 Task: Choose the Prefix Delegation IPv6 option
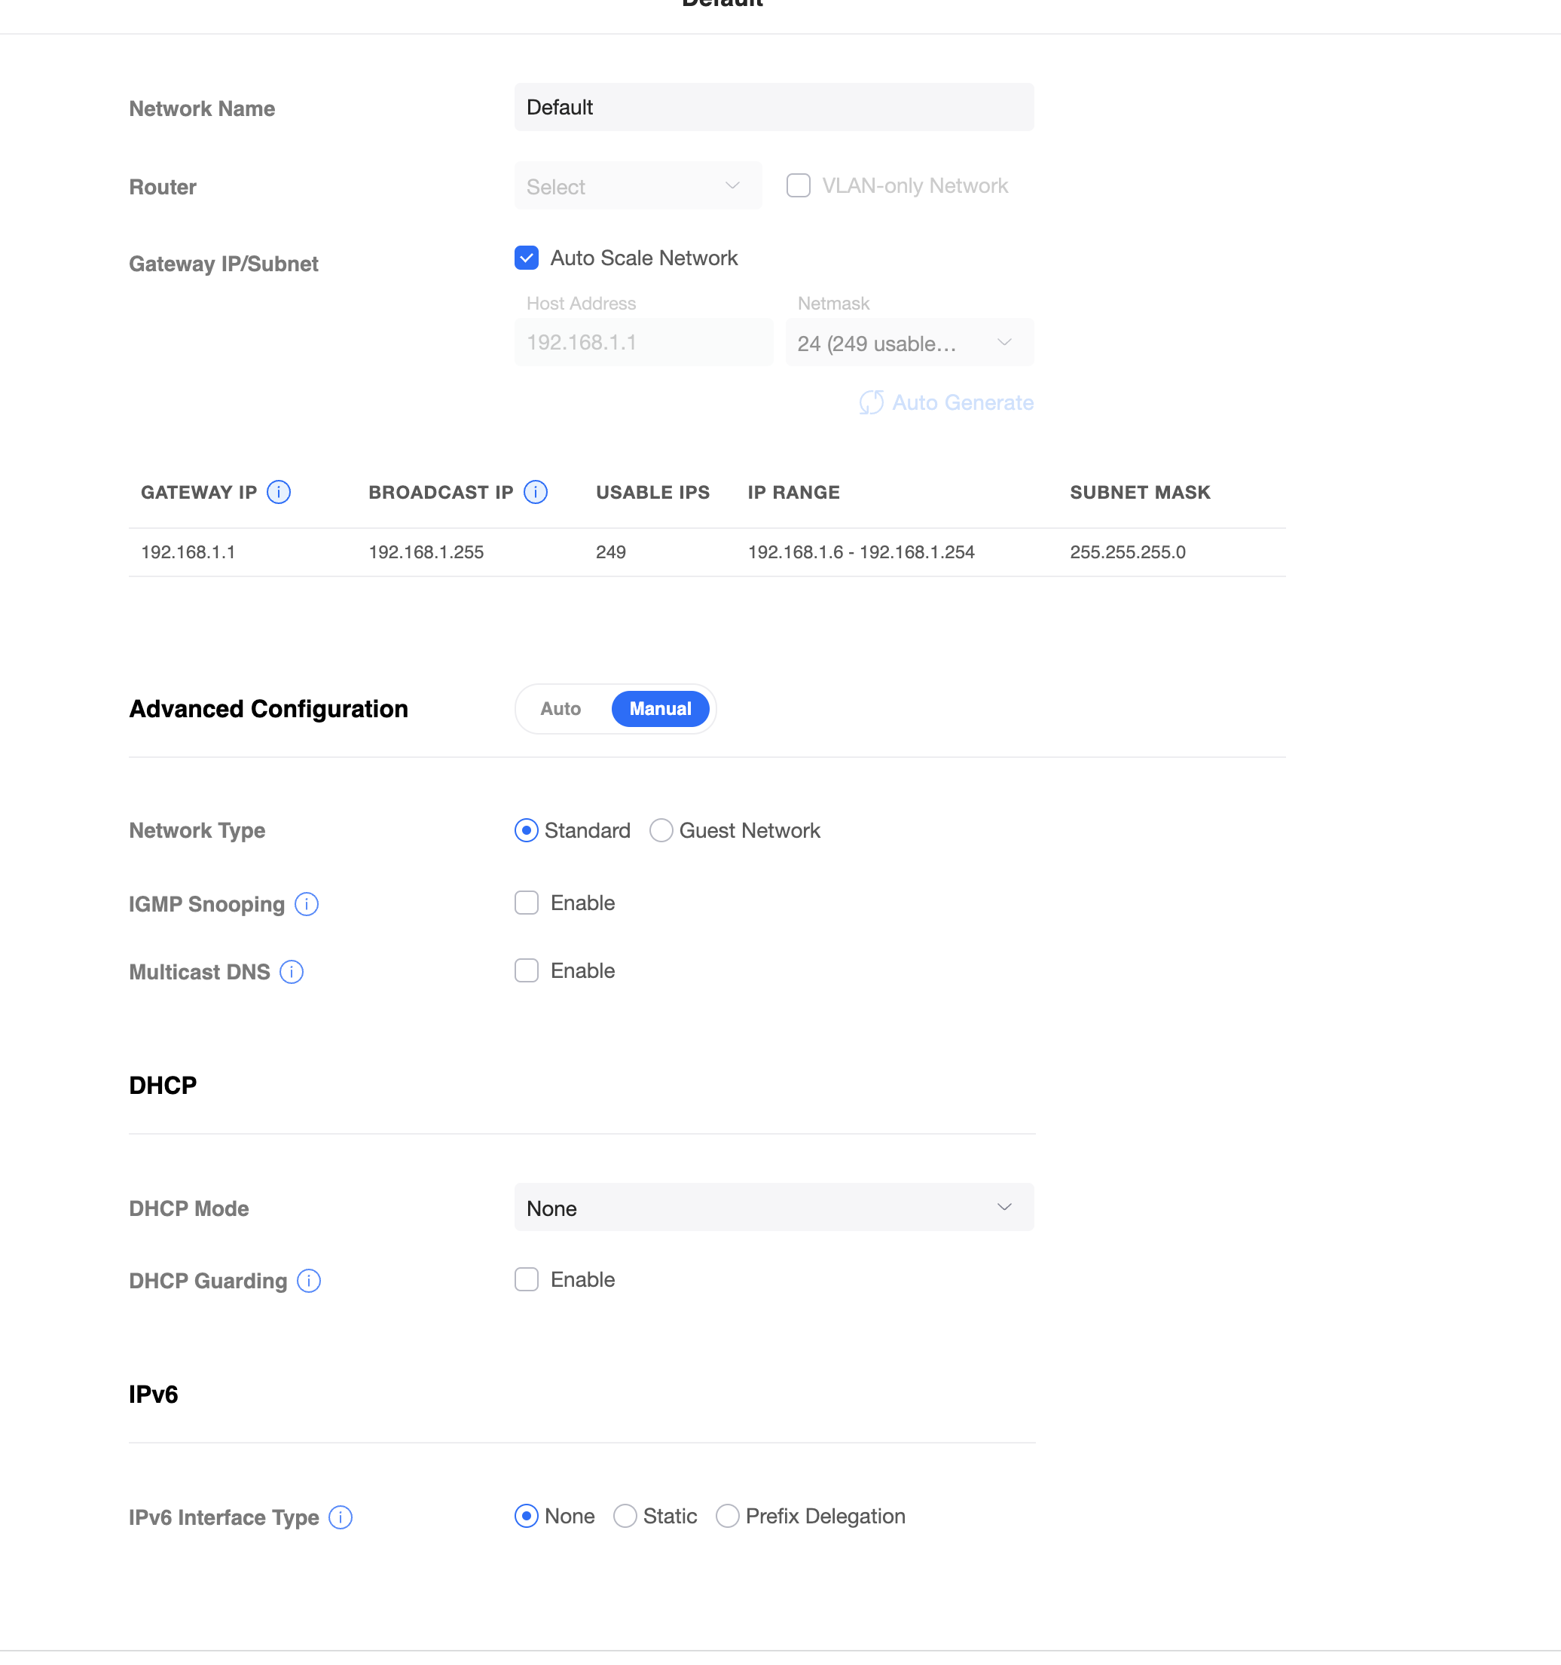tap(728, 1516)
